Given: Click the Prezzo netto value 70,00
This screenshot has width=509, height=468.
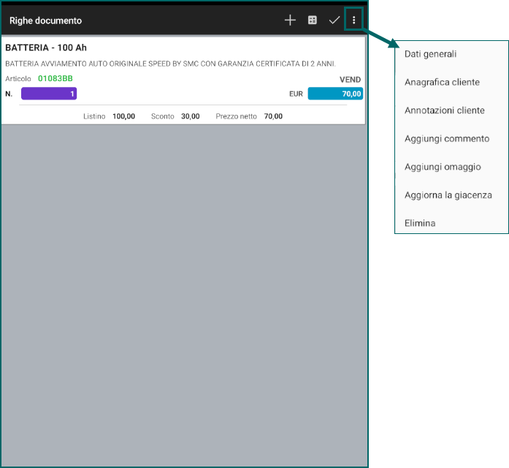Looking at the screenshot, I should 273,116.
